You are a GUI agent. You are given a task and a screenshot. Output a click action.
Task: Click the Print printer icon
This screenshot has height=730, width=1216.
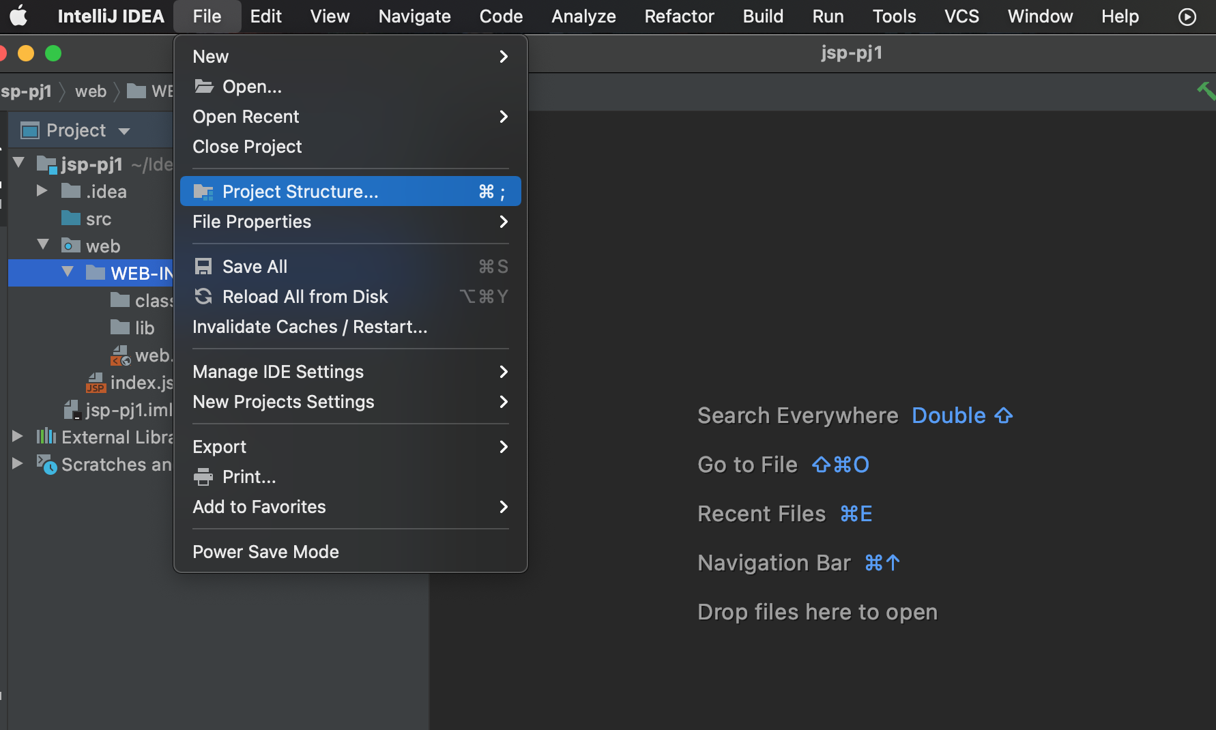(x=203, y=476)
